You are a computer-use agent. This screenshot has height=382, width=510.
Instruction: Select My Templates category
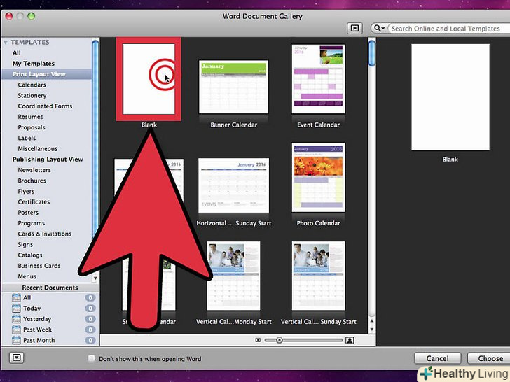pos(34,64)
